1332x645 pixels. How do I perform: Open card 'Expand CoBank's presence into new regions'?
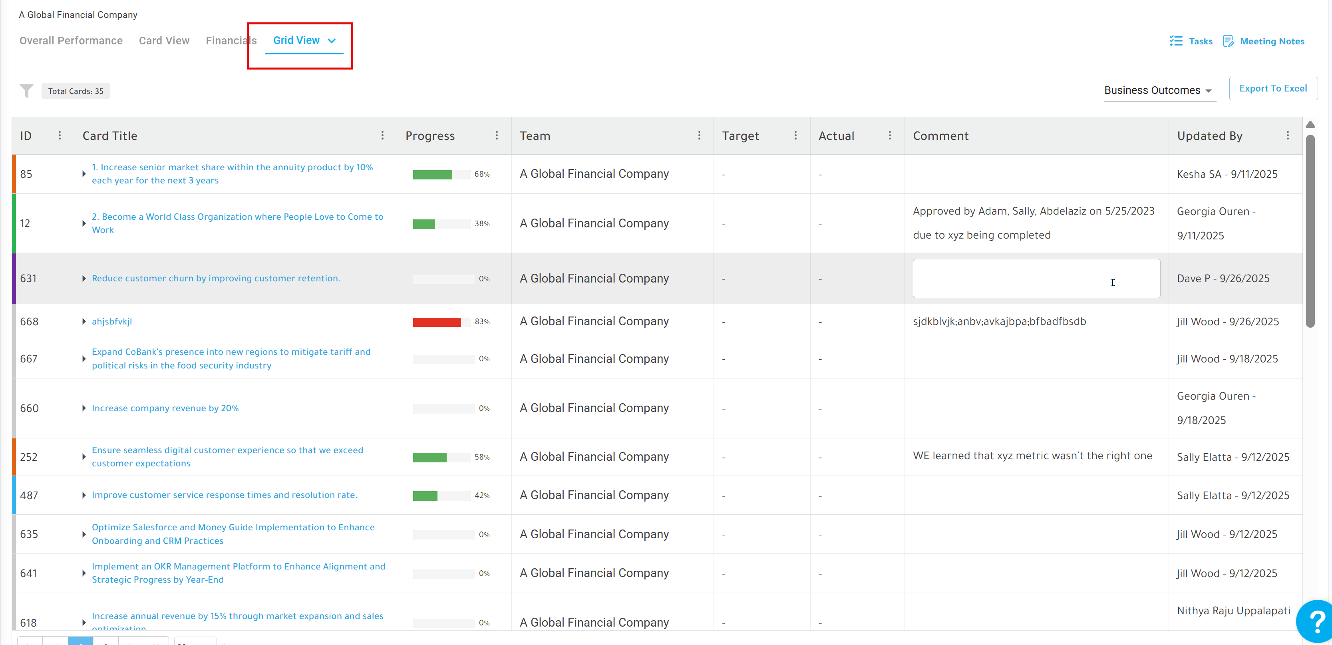[x=231, y=358]
